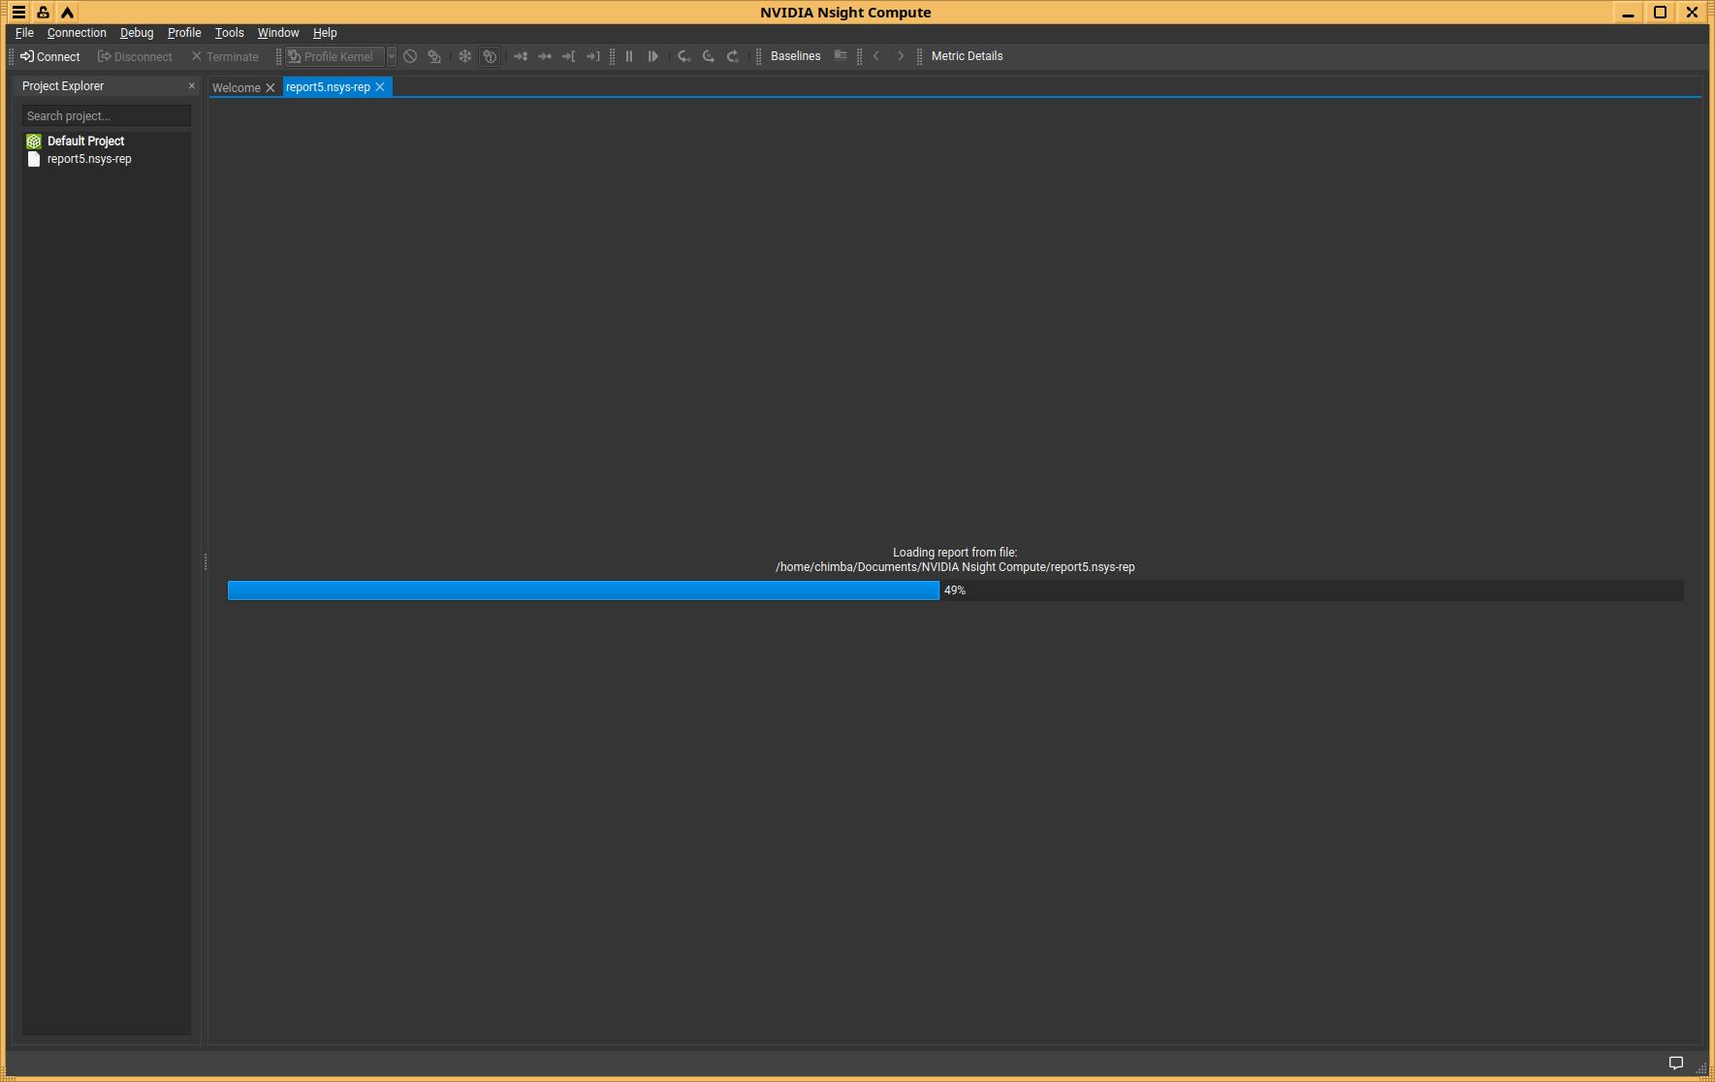Click the Step Over icon
The width and height of the screenshot is (1715, 1082).
click(x=709, y=56)
